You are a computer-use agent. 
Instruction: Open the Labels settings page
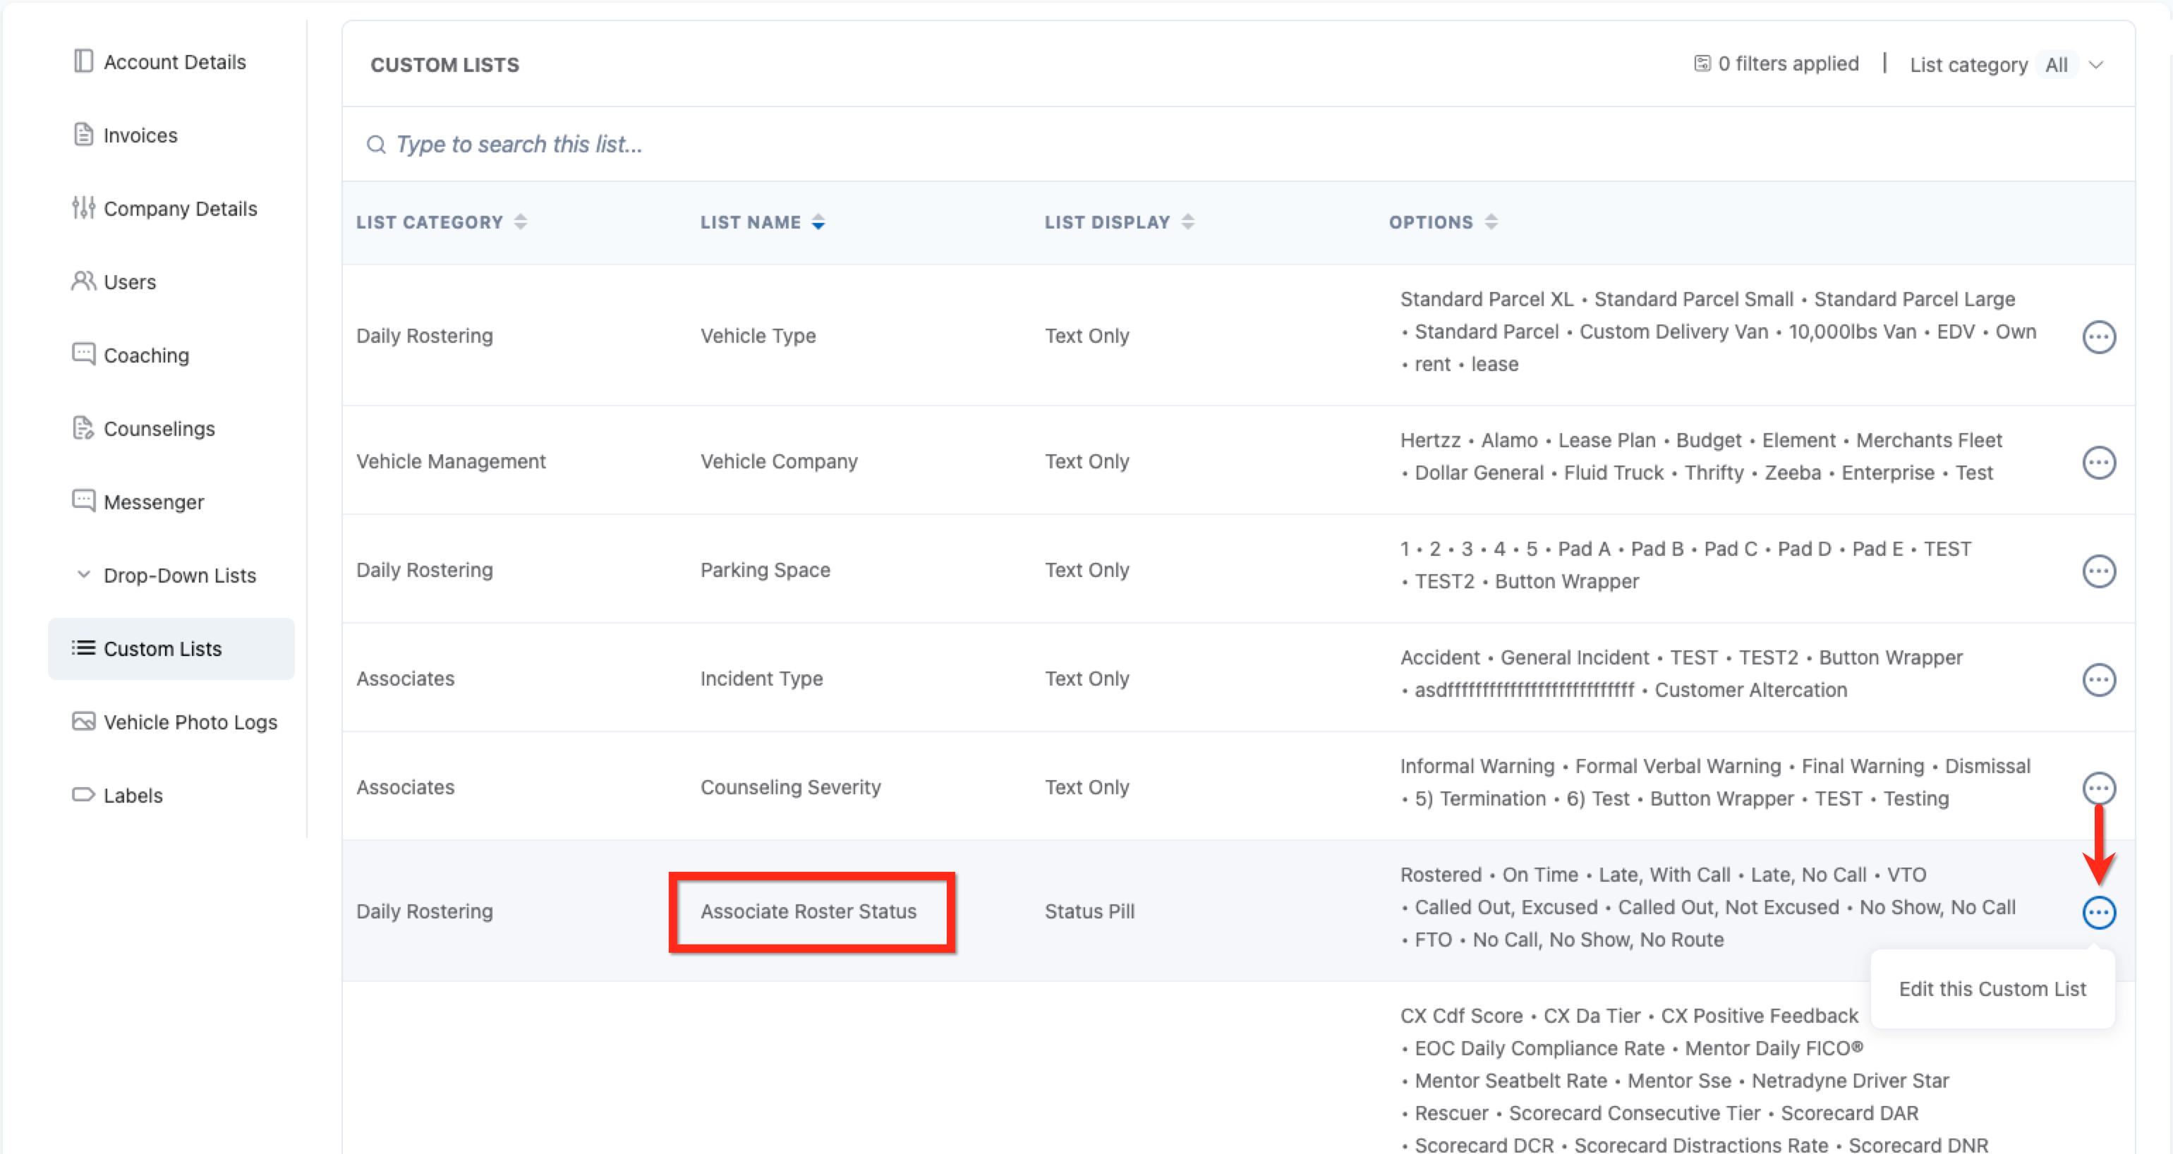click(133, 796)
